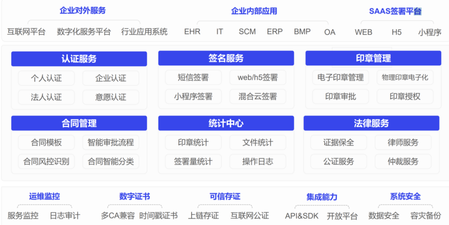Open the 合同模板 item
The width and height of the screenshot is (449, 225).
point(46,143)
